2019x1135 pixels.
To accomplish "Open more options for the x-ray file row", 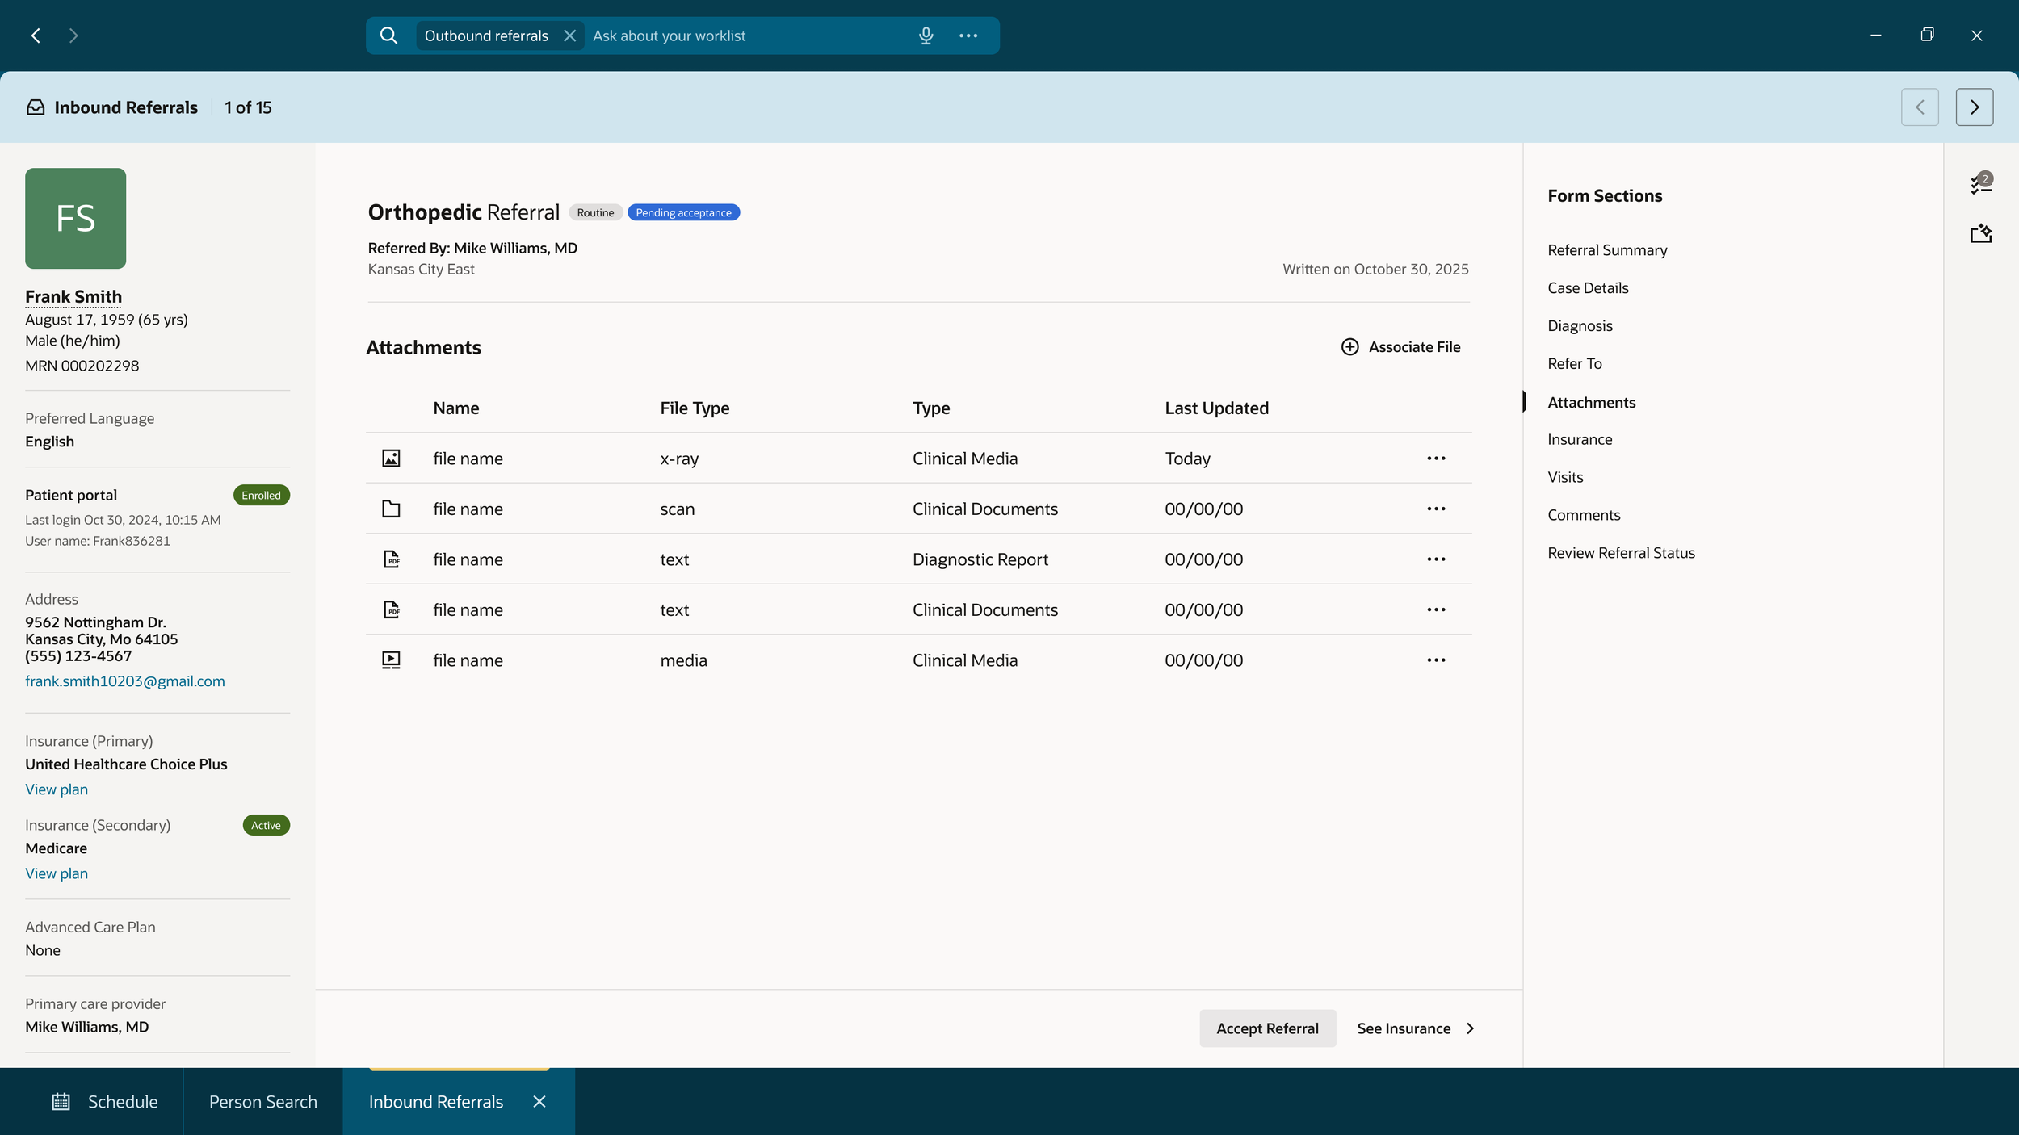I will pyautogui.click(x=1436, y=459).
